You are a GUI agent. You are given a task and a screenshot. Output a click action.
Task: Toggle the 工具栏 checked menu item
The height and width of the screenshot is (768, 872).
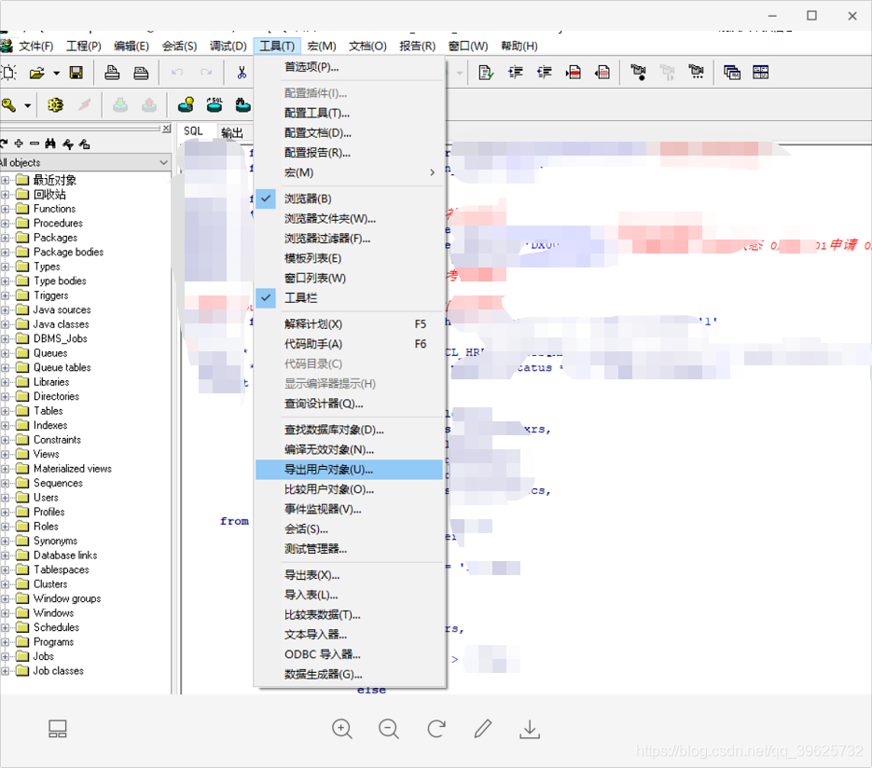(349, 298)
